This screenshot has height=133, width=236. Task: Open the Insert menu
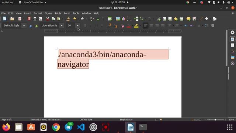(x=27, y=13)
